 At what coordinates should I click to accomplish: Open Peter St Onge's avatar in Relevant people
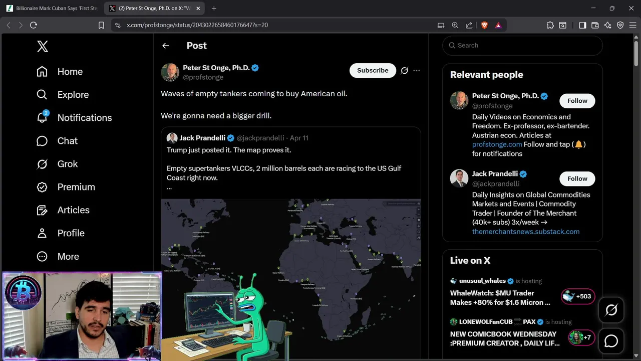click(459, 100)
